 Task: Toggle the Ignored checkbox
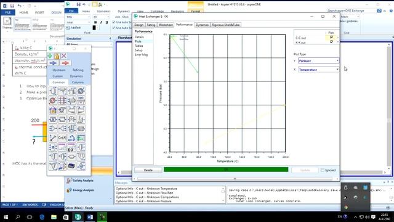(x=323, y=170)
